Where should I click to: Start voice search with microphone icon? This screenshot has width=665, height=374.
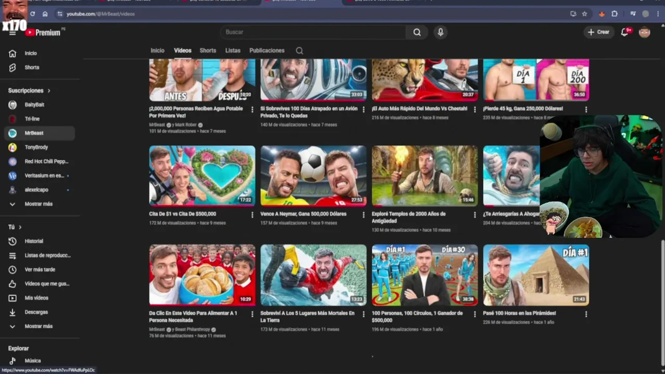click(x=441, y=32)
